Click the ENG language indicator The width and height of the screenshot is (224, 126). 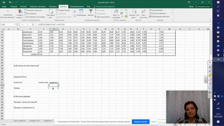tap(218, 108)
